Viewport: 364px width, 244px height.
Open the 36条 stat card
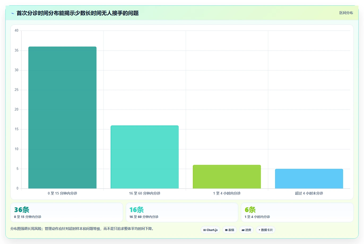pos(67,212)
